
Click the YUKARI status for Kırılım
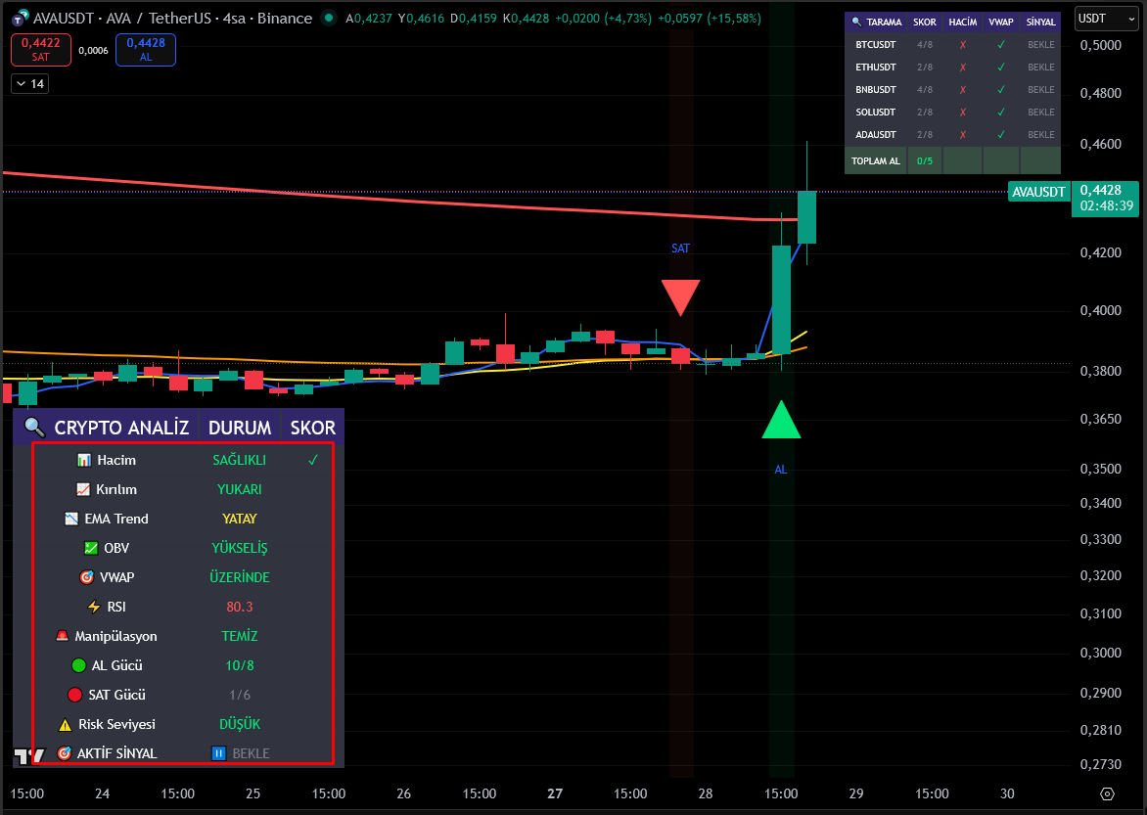click(x=239, y=489)
